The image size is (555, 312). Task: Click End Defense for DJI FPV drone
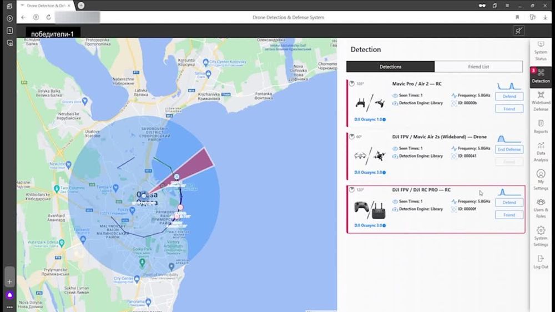point(509,149)
